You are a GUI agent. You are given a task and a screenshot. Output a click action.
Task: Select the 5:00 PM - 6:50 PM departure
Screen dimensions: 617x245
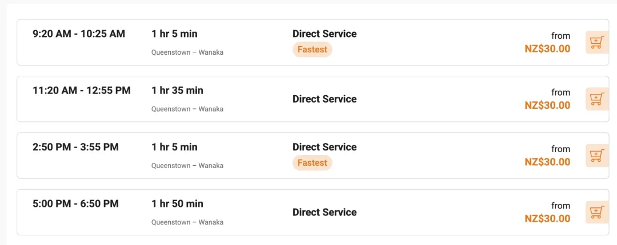(313, 212)
